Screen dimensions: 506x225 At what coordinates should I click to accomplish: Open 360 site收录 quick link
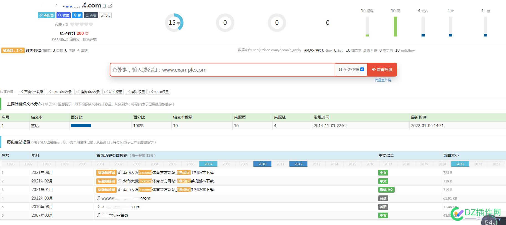pyautogui.click(x=60, y=92)
